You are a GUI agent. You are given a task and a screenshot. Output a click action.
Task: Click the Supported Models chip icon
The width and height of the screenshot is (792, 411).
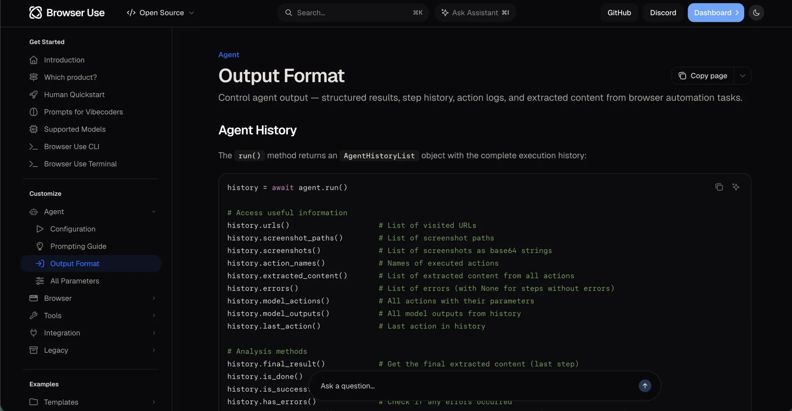coord(34,129)
